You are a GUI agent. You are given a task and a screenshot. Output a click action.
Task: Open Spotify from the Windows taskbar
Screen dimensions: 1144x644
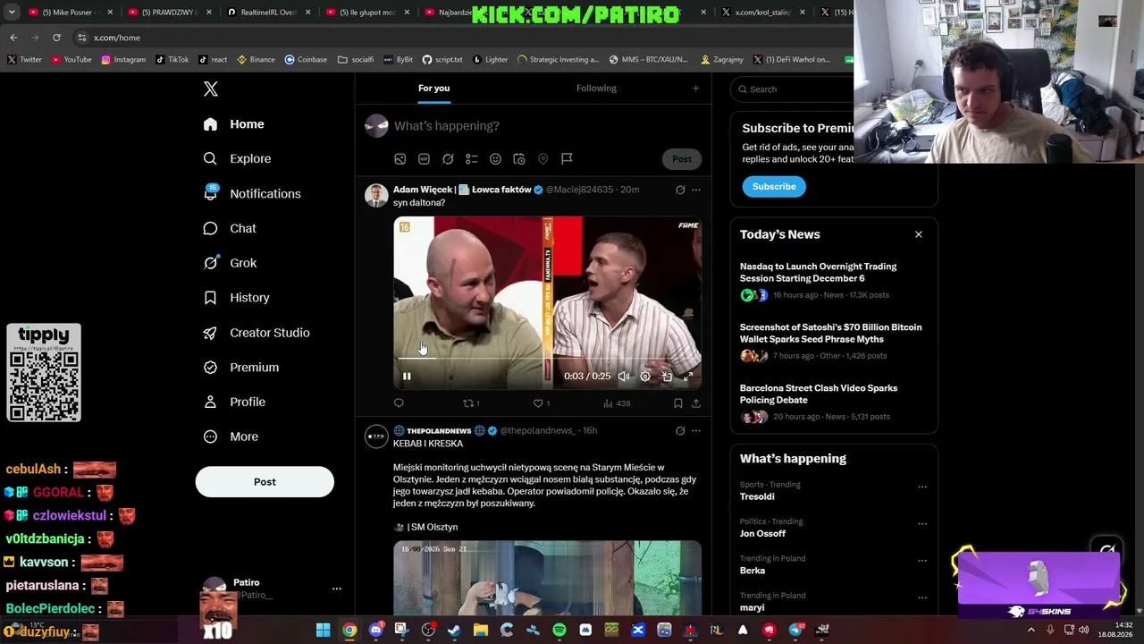pyautogui.click(x=559, y=631)
